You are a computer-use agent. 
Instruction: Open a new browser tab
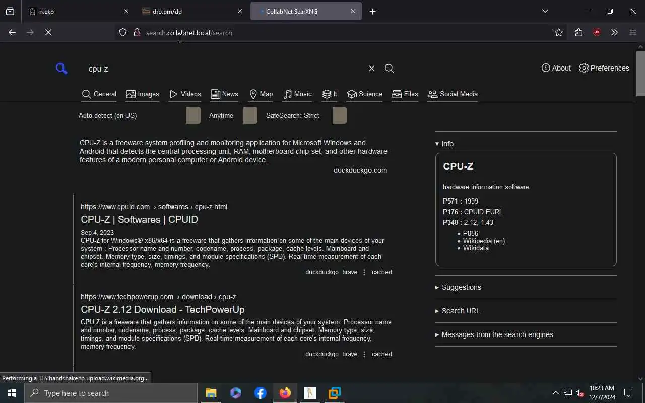click(x=373, y=11)
